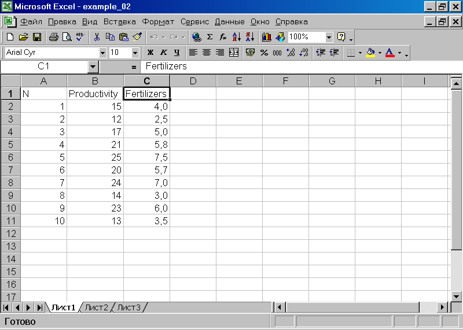
Task: Toggle italic formatting (К)
Action: click(x=164, y=53)
